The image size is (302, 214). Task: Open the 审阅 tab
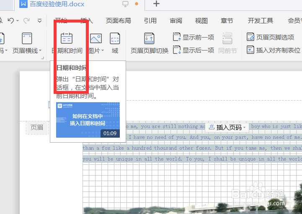click(x=176, y=20)
